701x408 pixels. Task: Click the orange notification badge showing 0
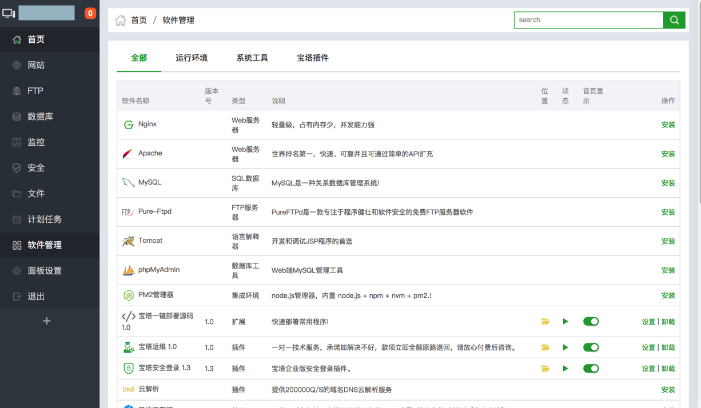coord(90,13)
